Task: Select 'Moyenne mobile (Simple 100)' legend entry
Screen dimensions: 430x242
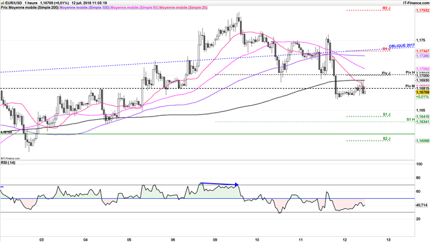Action: click(x=84, y=8)
